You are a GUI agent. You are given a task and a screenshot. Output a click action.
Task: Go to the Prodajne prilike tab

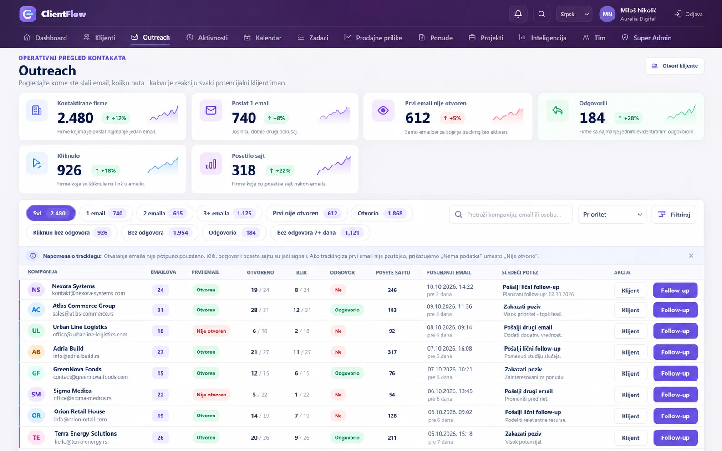tap(373, 38)
